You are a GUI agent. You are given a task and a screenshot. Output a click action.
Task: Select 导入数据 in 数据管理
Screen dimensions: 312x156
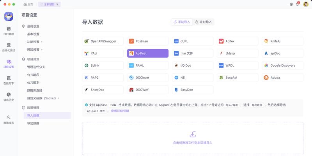pyautogui.click(x=47, y=115)
